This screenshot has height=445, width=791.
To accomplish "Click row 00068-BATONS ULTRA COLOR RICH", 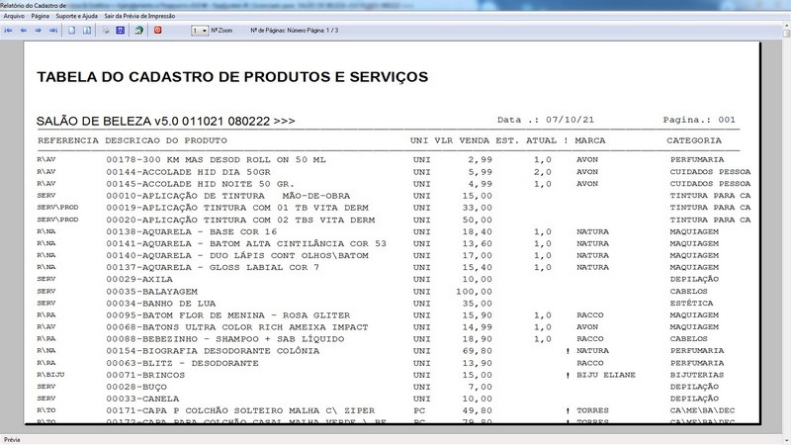I will (394, 327).
